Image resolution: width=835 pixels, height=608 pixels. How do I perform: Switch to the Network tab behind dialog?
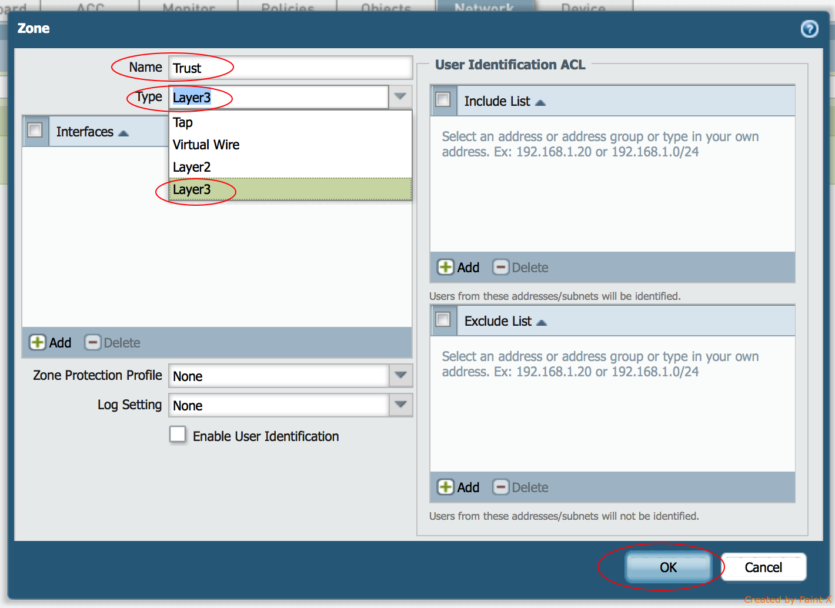click(x=484, y=6)
